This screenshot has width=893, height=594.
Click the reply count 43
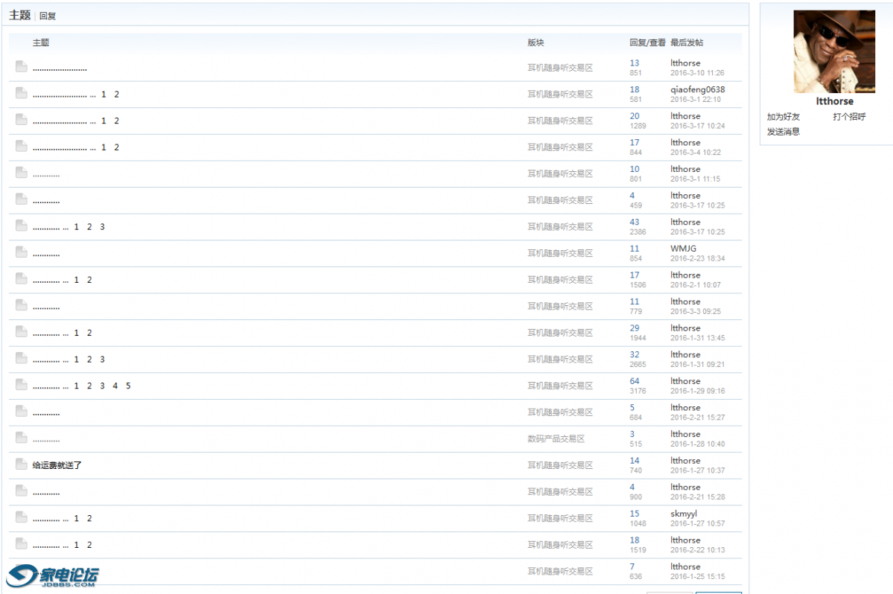[x=635, y=222]
